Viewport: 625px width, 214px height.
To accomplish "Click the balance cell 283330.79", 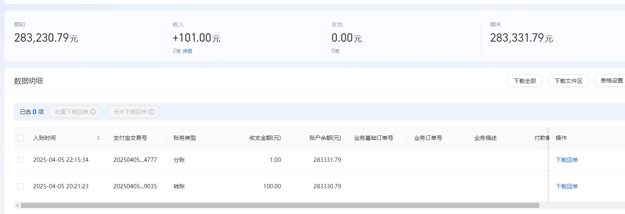I will 327,186.
